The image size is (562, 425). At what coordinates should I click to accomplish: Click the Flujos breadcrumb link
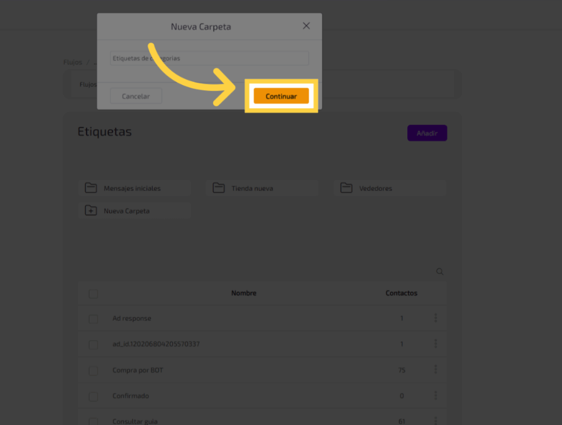click(x=72, y=62)
